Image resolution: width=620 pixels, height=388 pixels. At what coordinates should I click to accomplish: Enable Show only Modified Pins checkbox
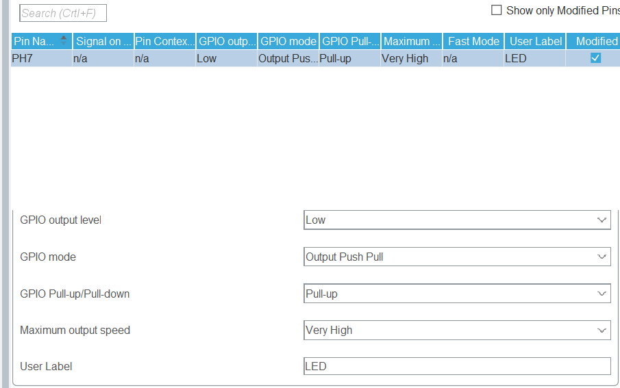(496, 10)
